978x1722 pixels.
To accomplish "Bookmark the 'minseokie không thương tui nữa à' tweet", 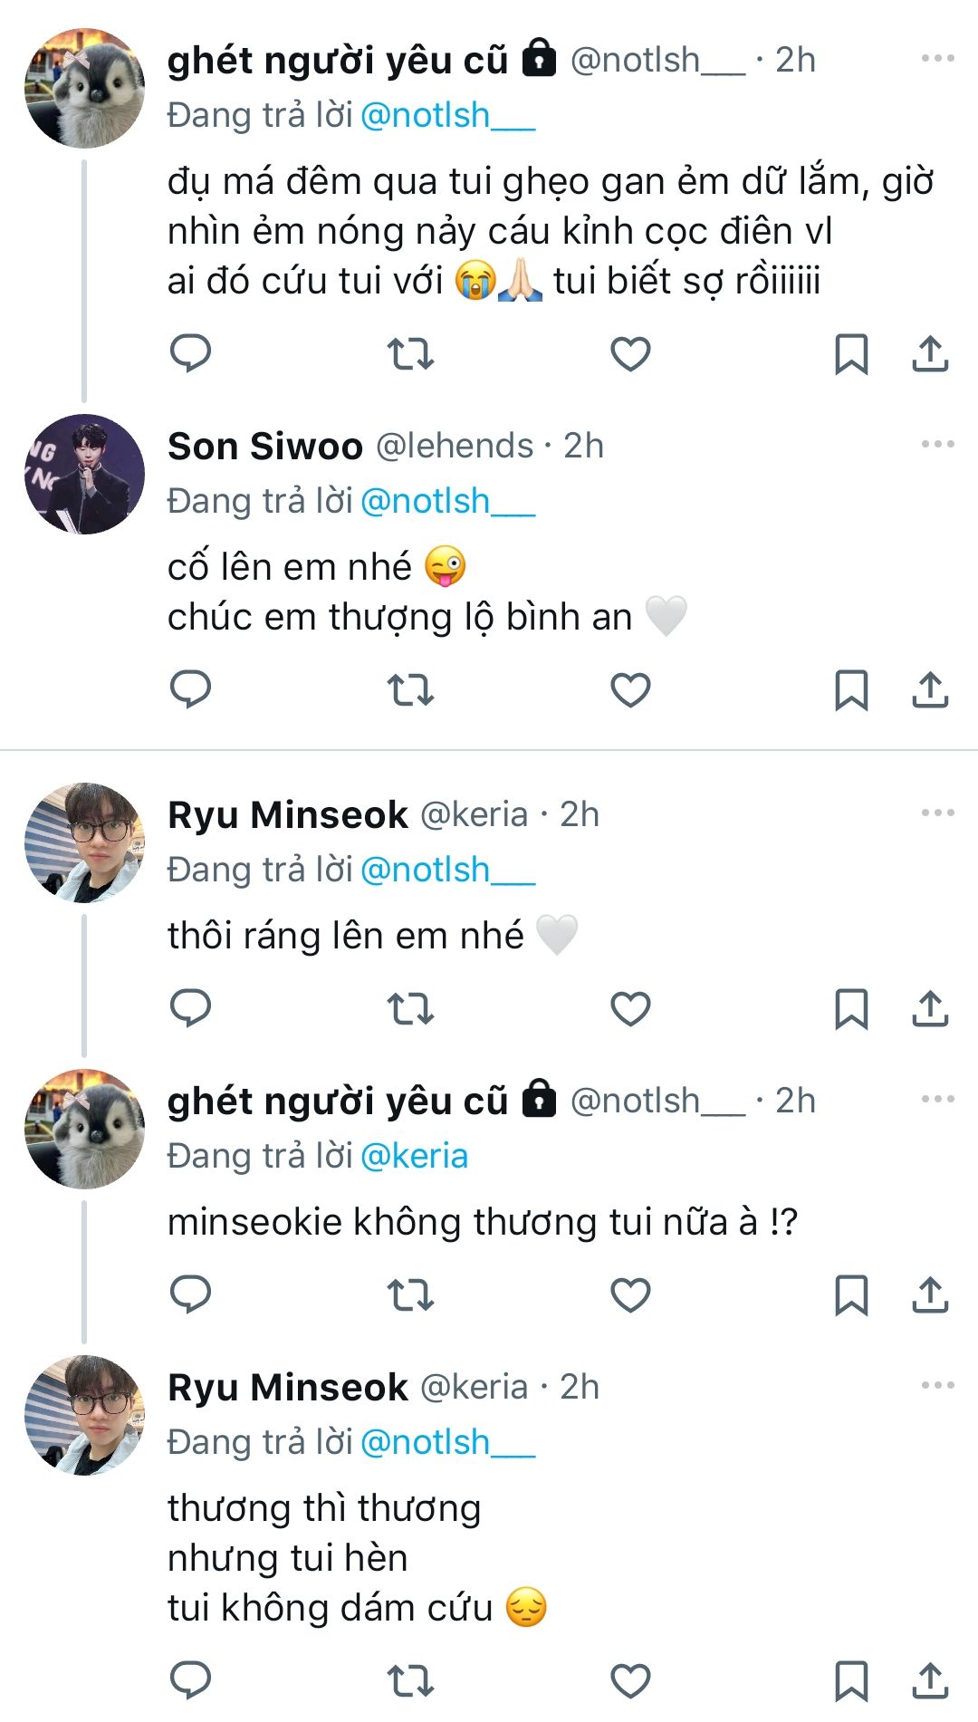I will coord(850,1294).
